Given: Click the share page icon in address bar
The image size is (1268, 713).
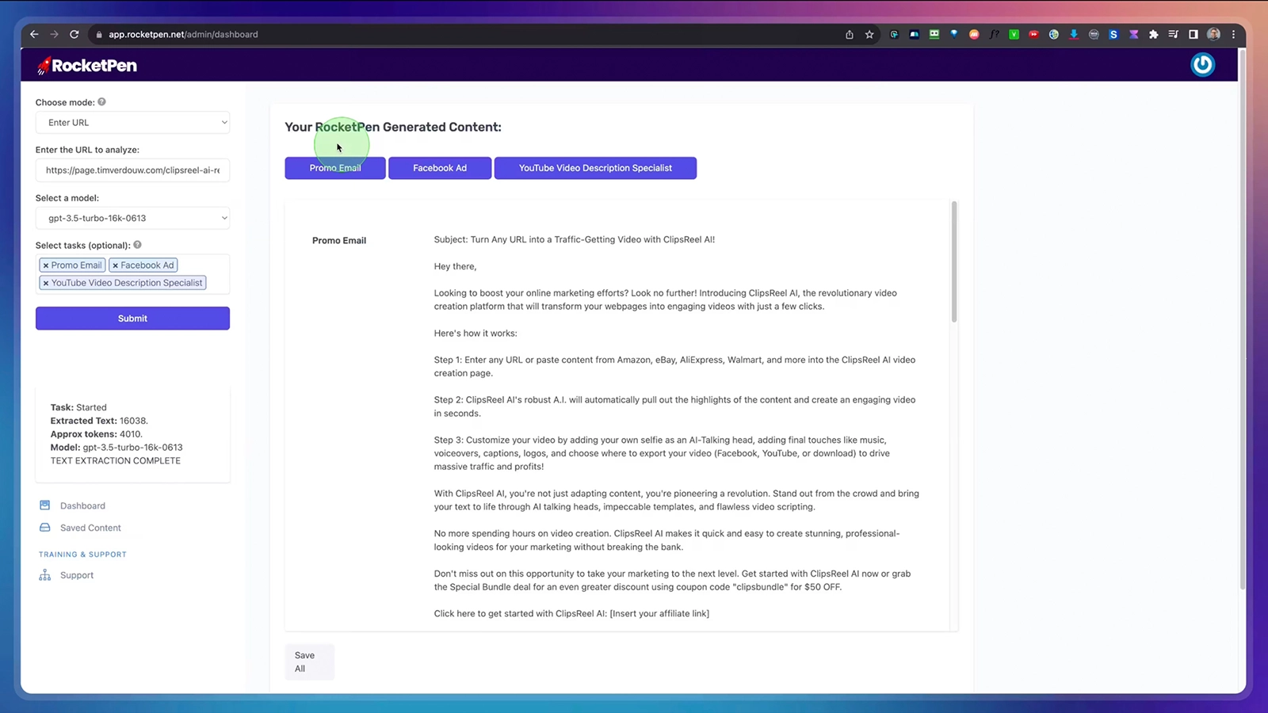Looking at the screenshot, I should (850, 34).
